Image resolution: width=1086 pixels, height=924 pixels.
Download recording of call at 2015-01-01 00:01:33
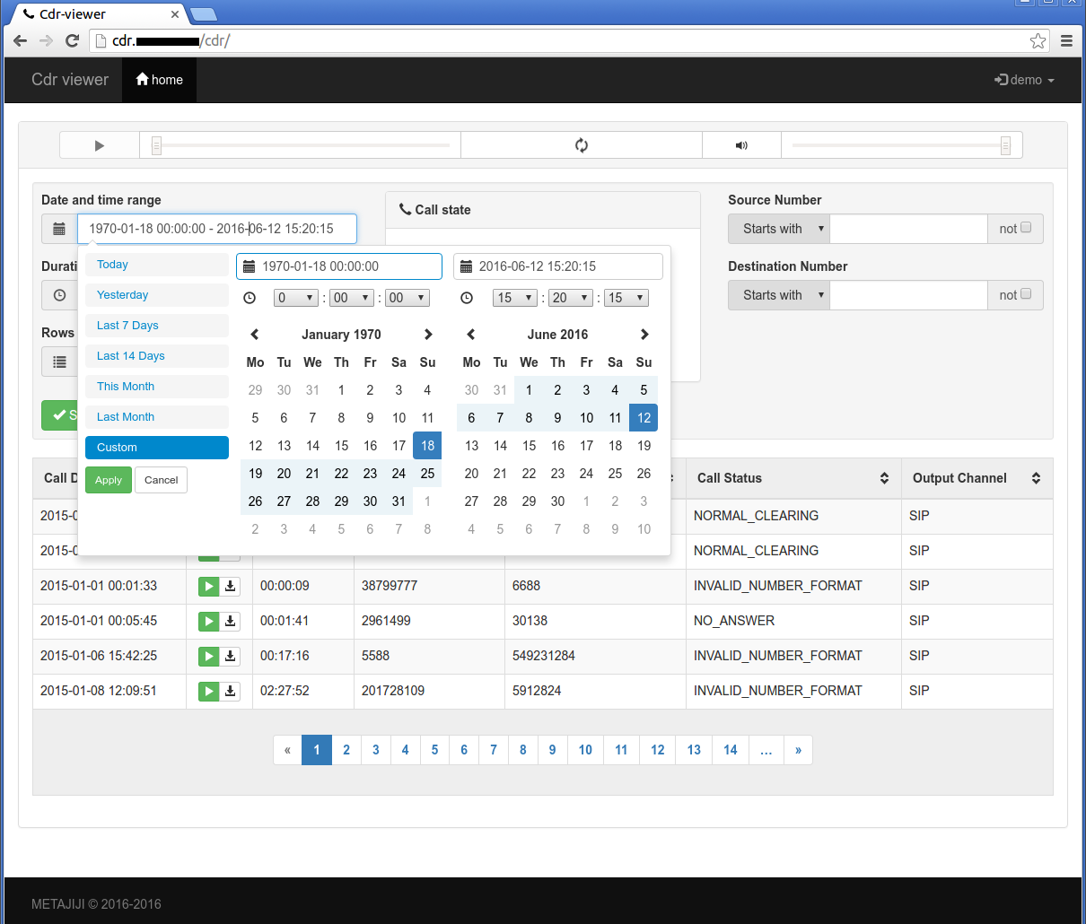tap(231, 587)
